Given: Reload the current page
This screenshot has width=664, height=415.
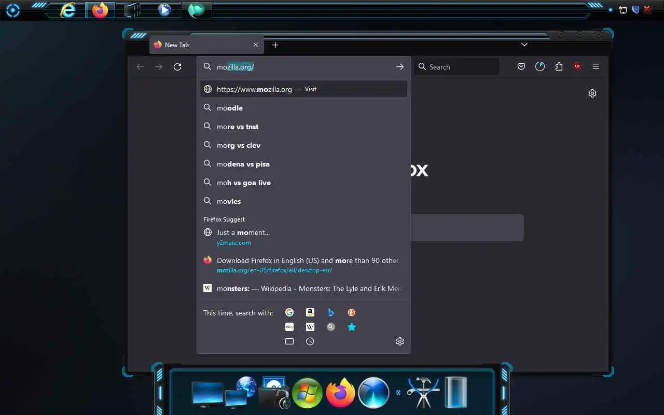Looking at the screenshot, I should click(177, 67).
